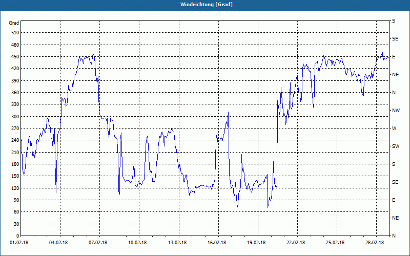
Task: Click the 420 value on left axis
Action: coord(15,69)
